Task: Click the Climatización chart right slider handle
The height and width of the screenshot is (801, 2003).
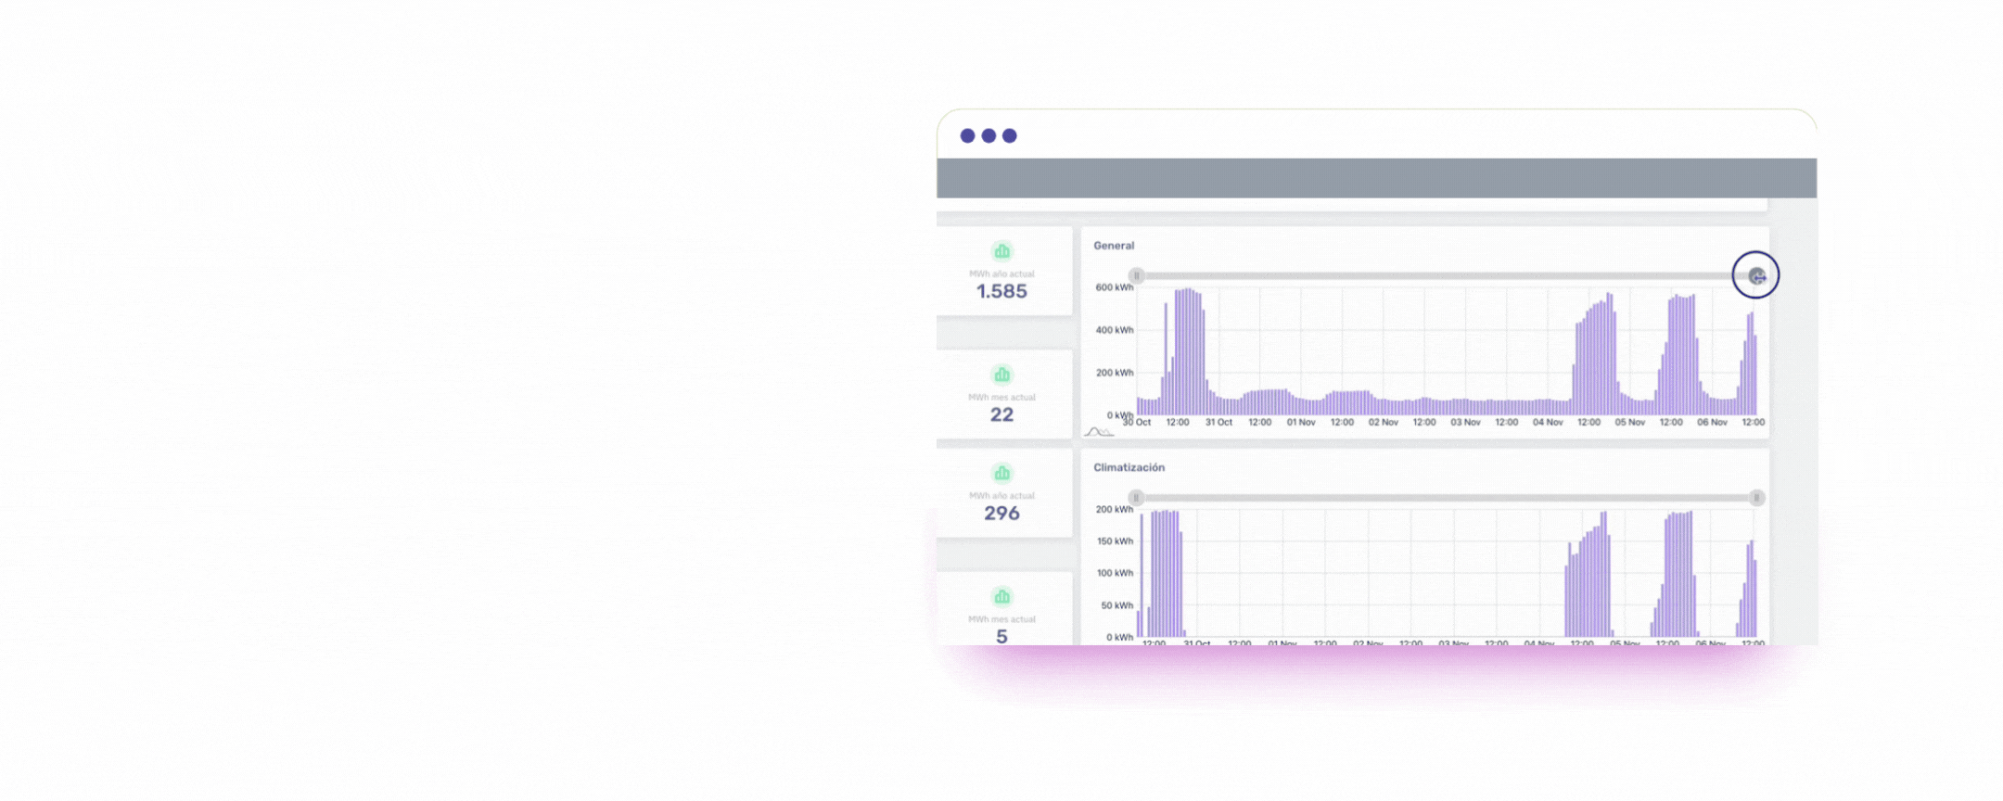Action: [x=1756, y=498]
